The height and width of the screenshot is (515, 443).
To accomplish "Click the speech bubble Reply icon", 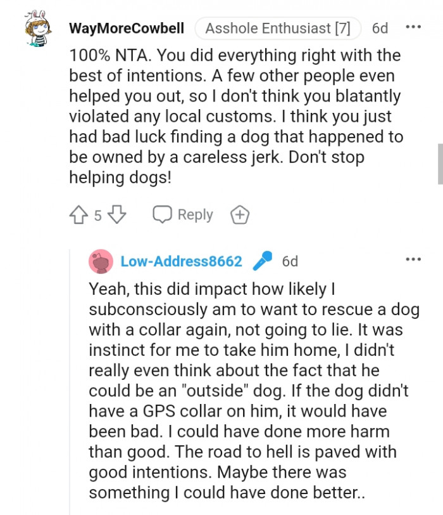I will (163, 214).
